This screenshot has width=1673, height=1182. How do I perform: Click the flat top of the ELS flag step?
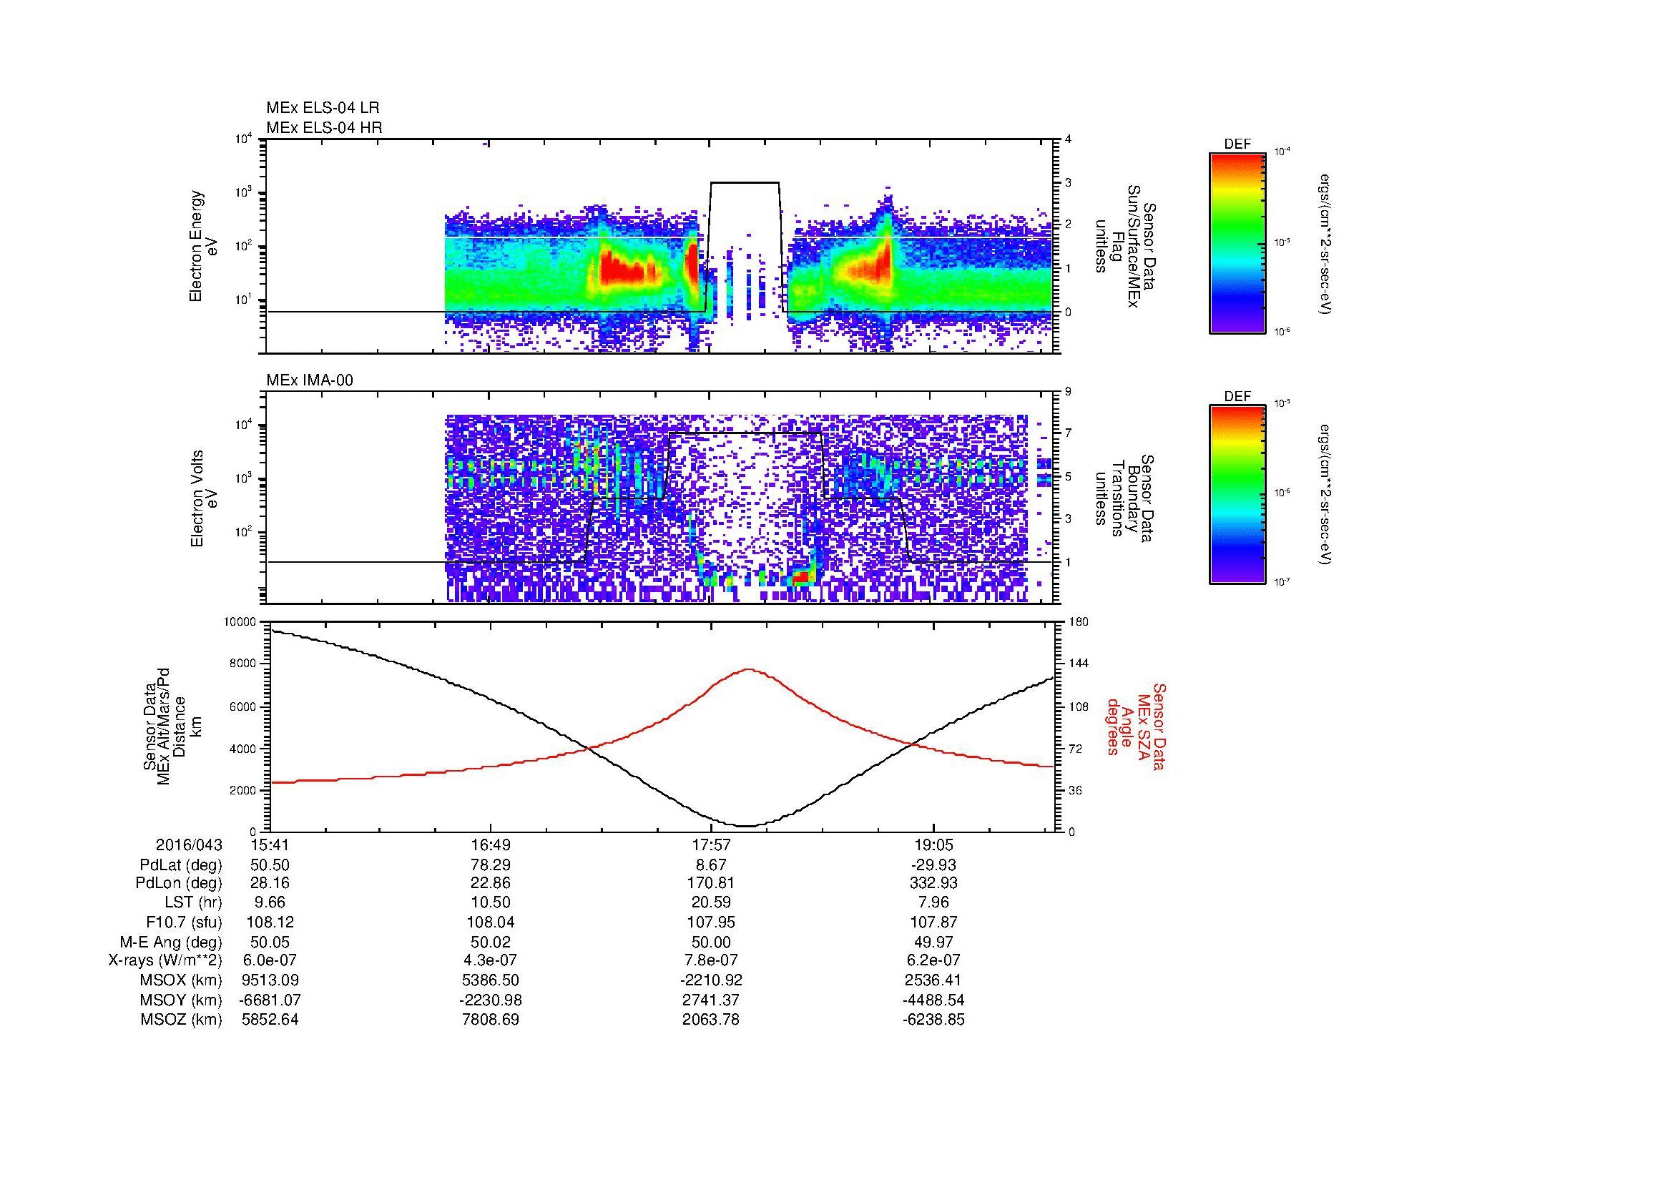[x=745, y=183]
